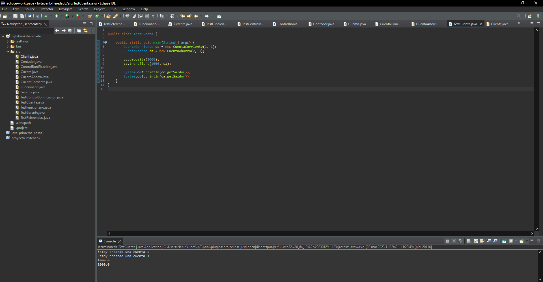
Task: Open the Debug button dropdown arrow
Action: coord(51,16)
